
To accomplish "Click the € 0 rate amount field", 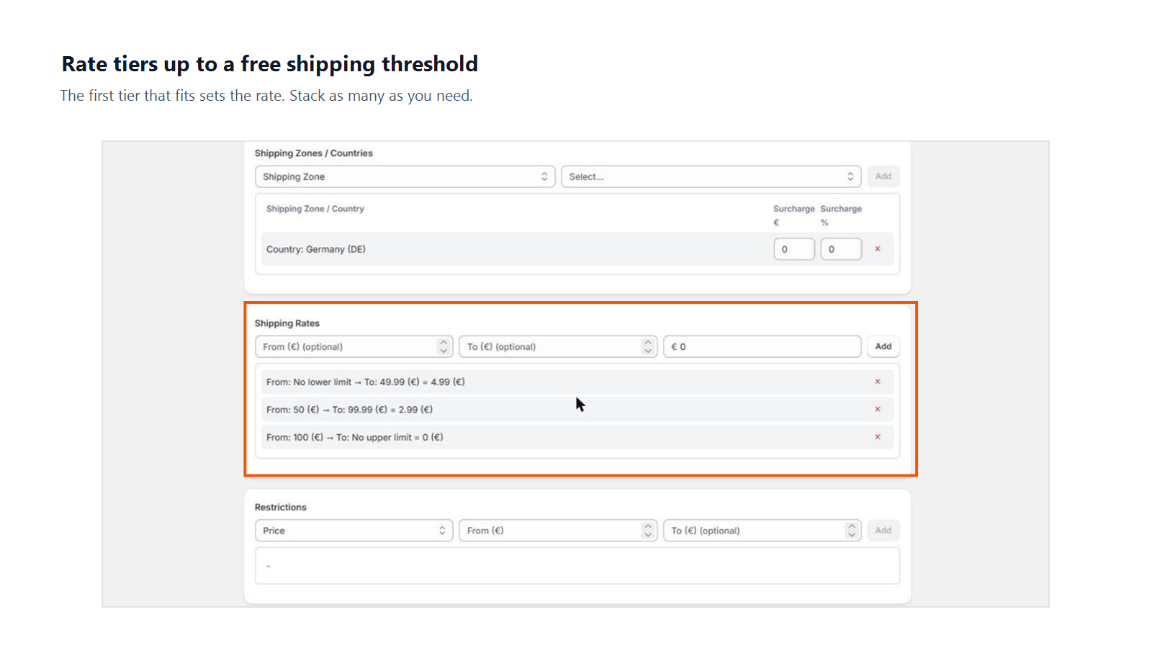I will (x=762, y=346).
